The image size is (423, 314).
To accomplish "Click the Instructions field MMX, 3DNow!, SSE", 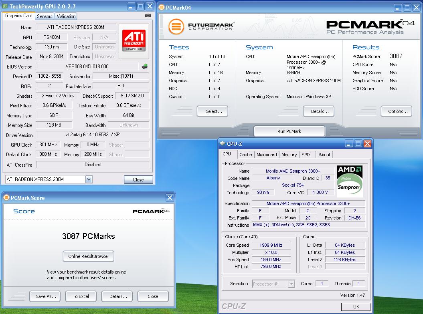I will [309, 225].
